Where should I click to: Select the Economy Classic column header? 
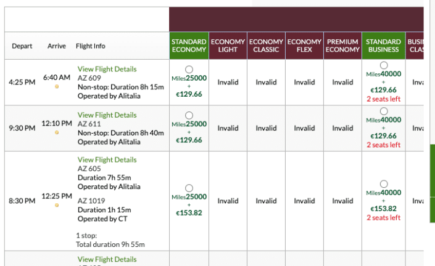click(x=266, y=46)
